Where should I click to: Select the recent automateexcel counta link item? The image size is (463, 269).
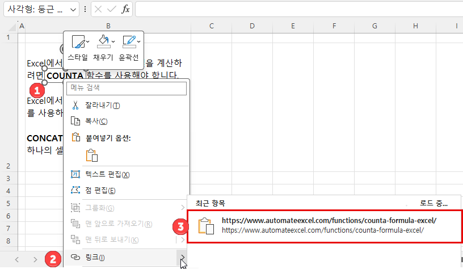point(325,226)
